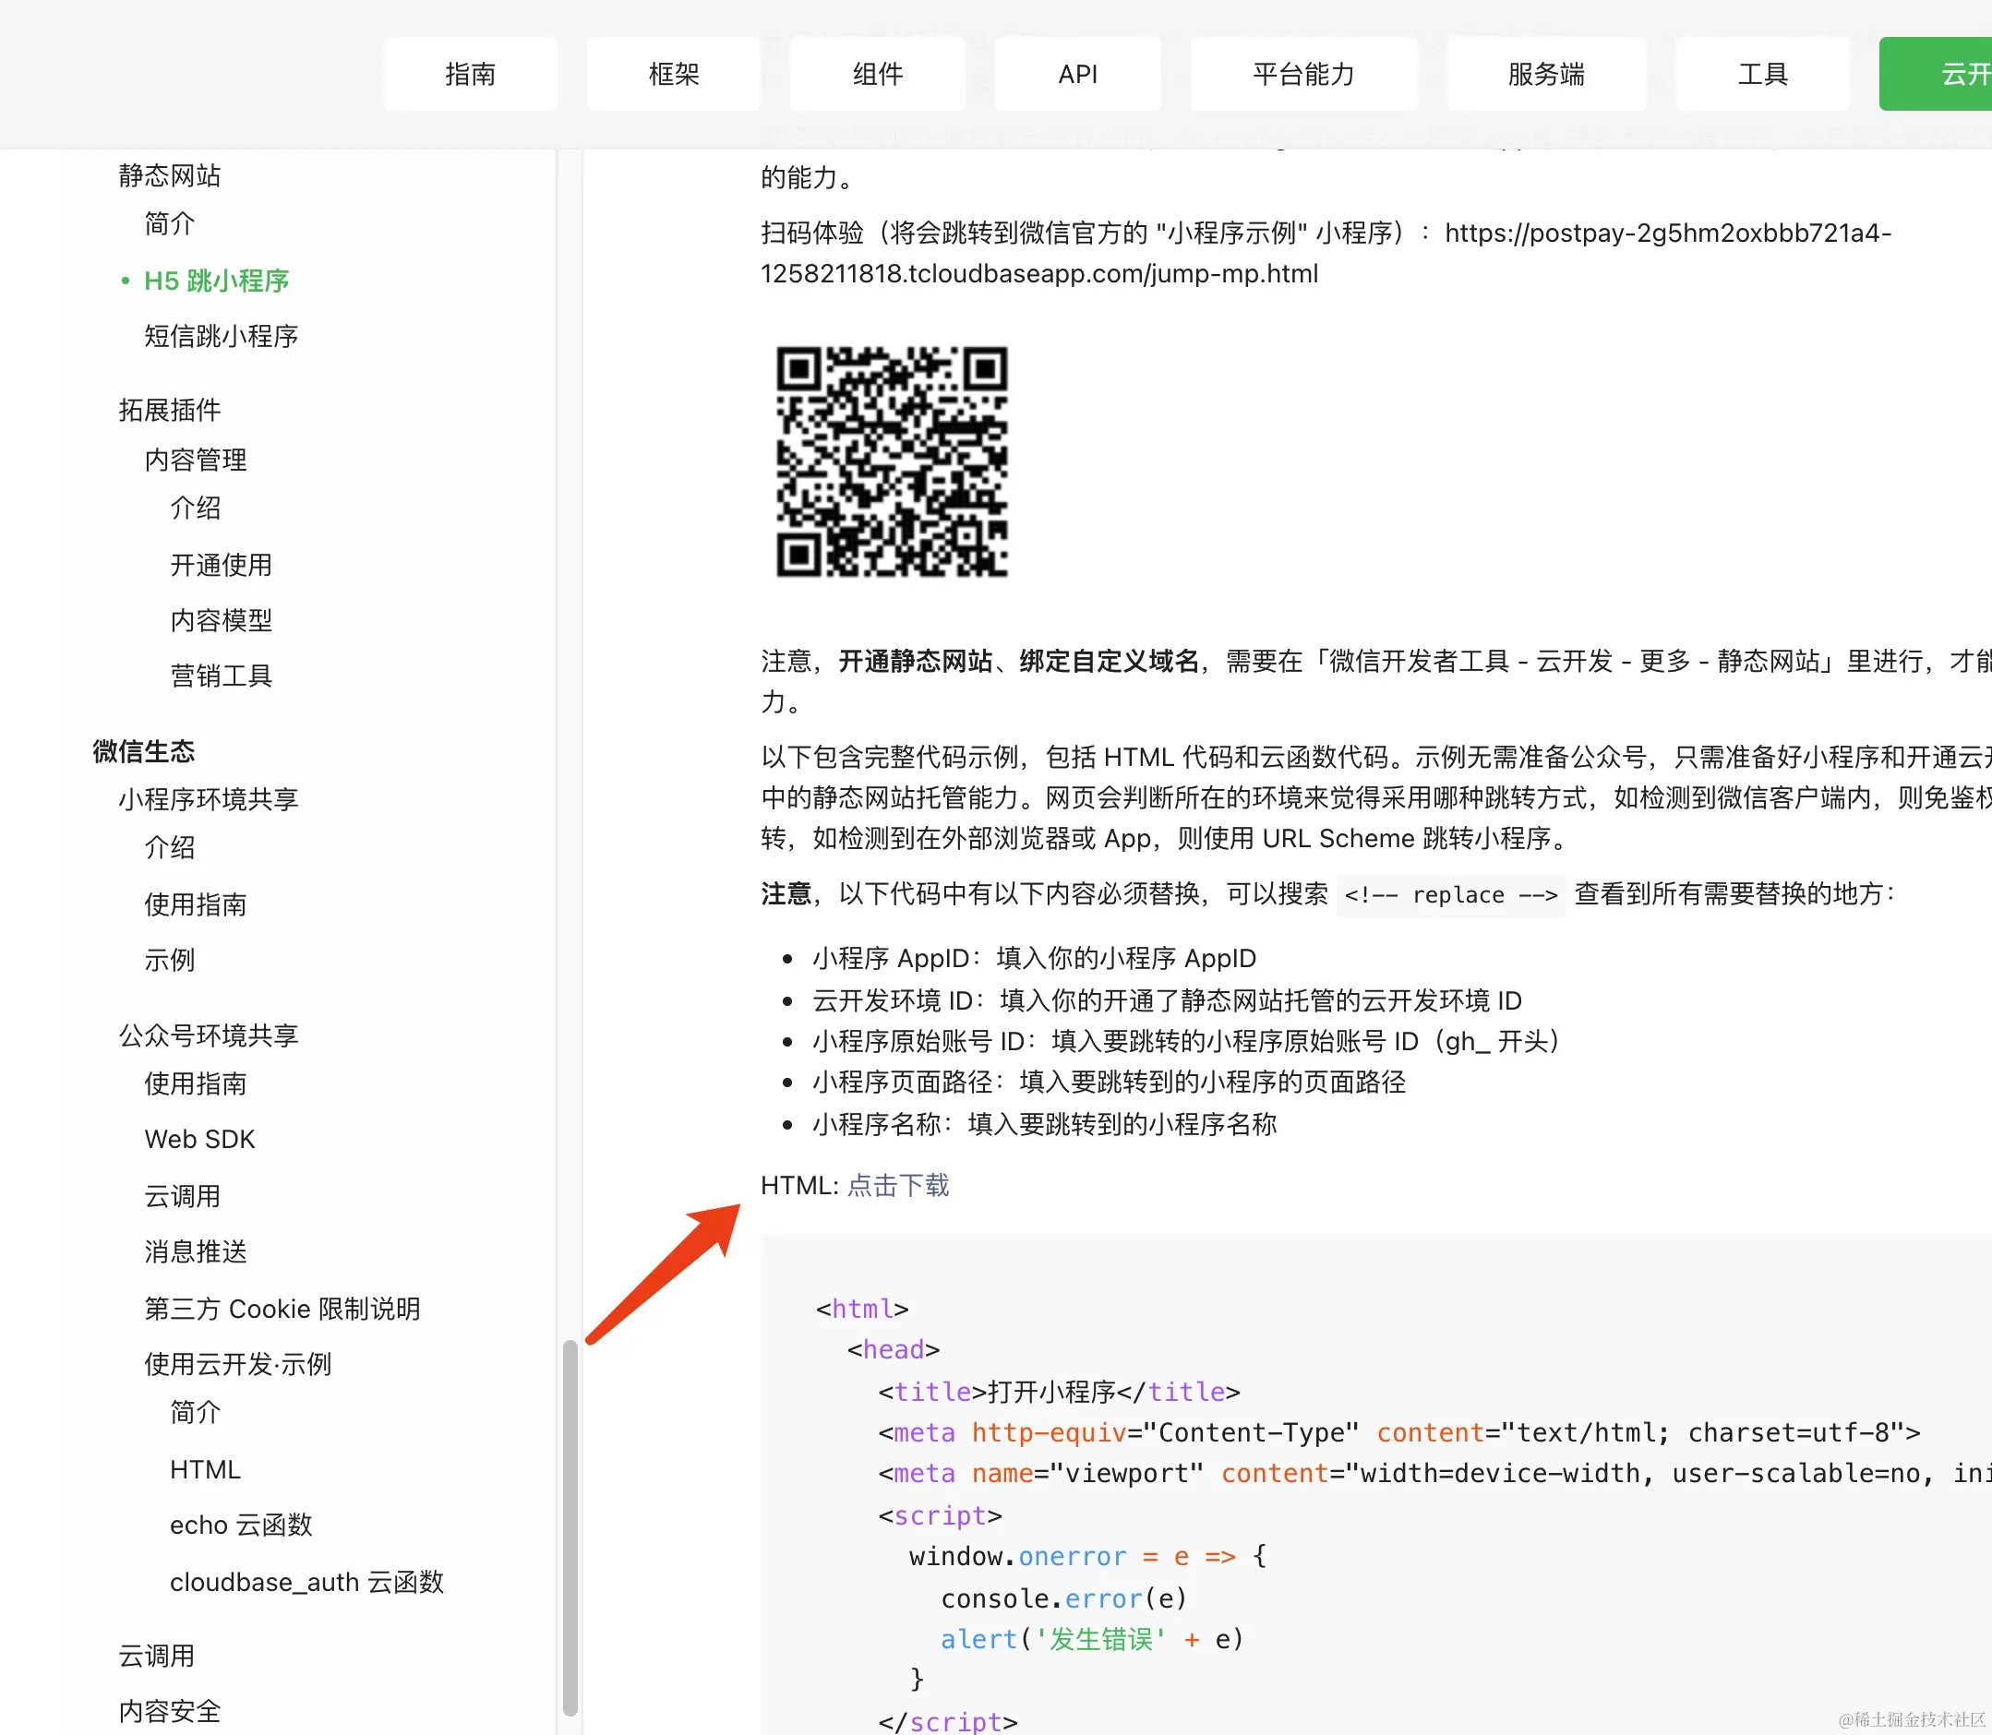This screenshot has height=1735, width=1992.
Task: Open 公众号环境共享 section
Action: pyautogui.click(x=209, y=1035)
